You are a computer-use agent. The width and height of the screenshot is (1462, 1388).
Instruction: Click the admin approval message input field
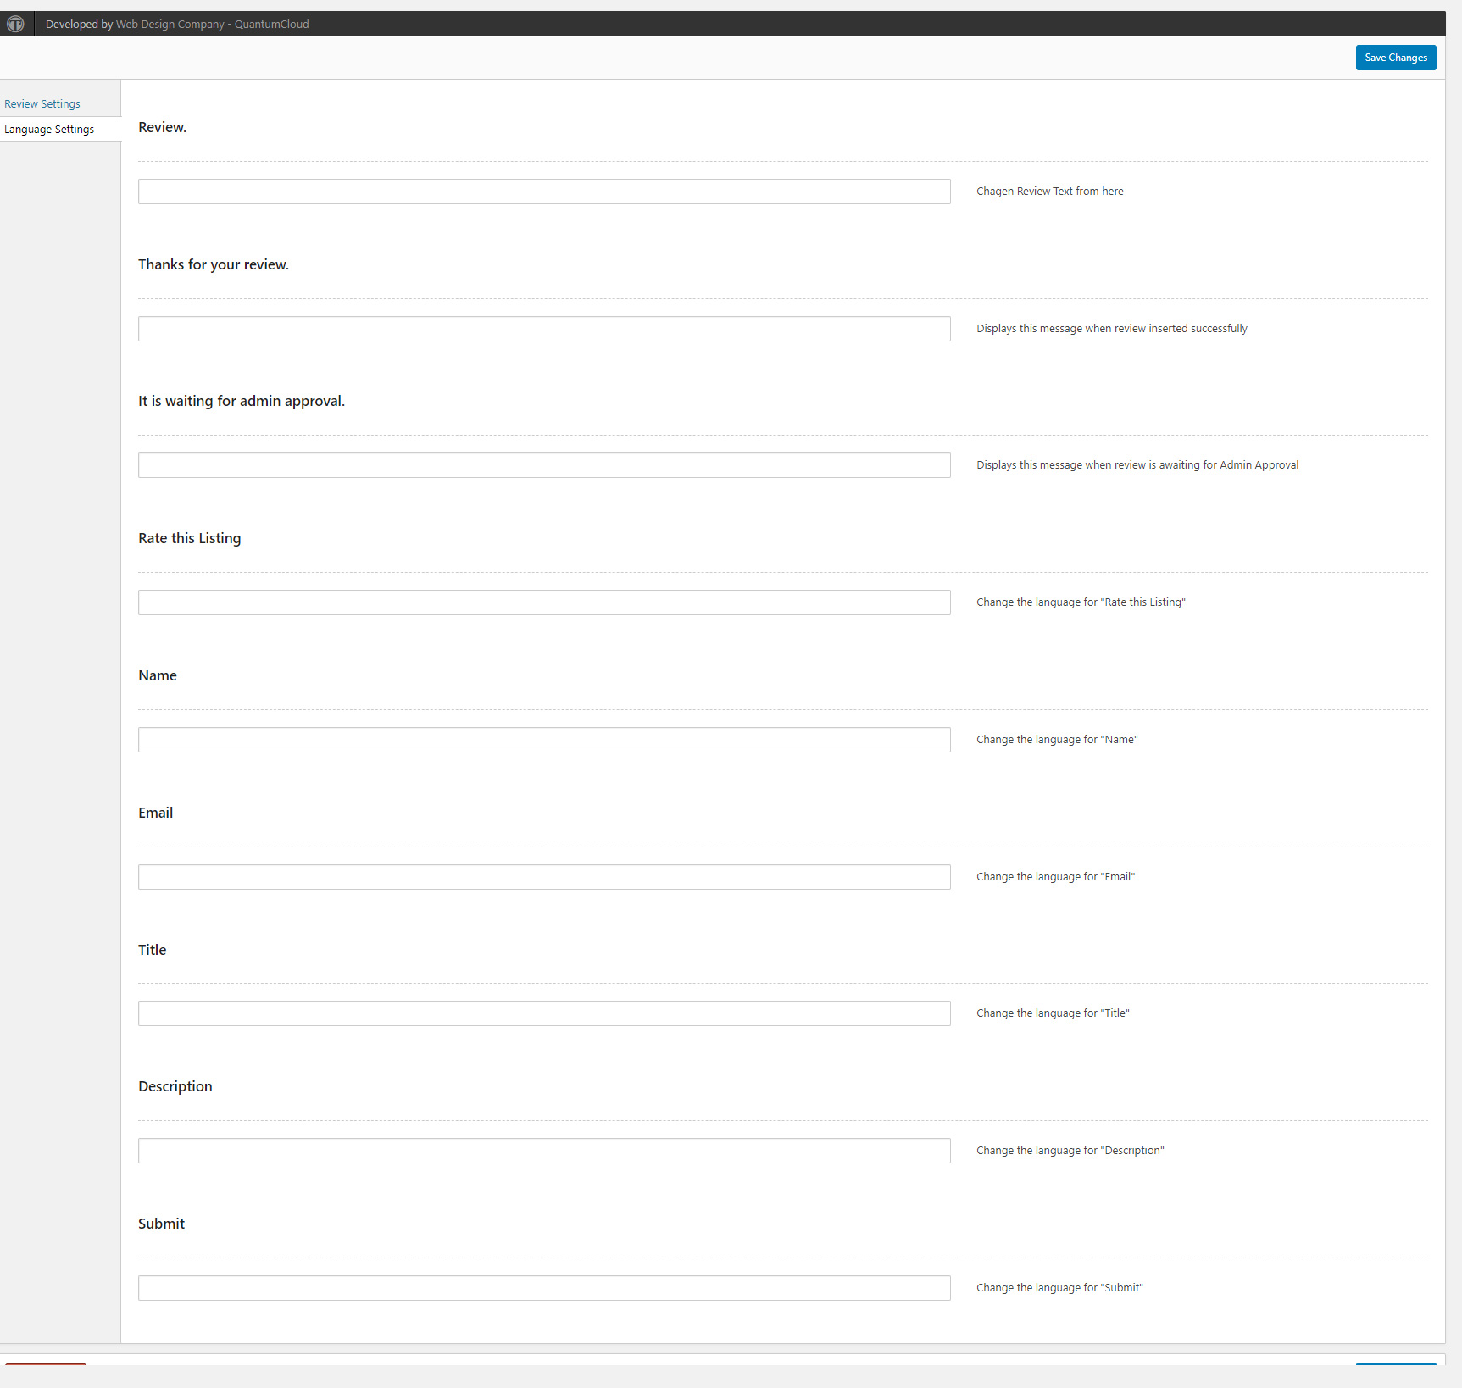[544, 465]
